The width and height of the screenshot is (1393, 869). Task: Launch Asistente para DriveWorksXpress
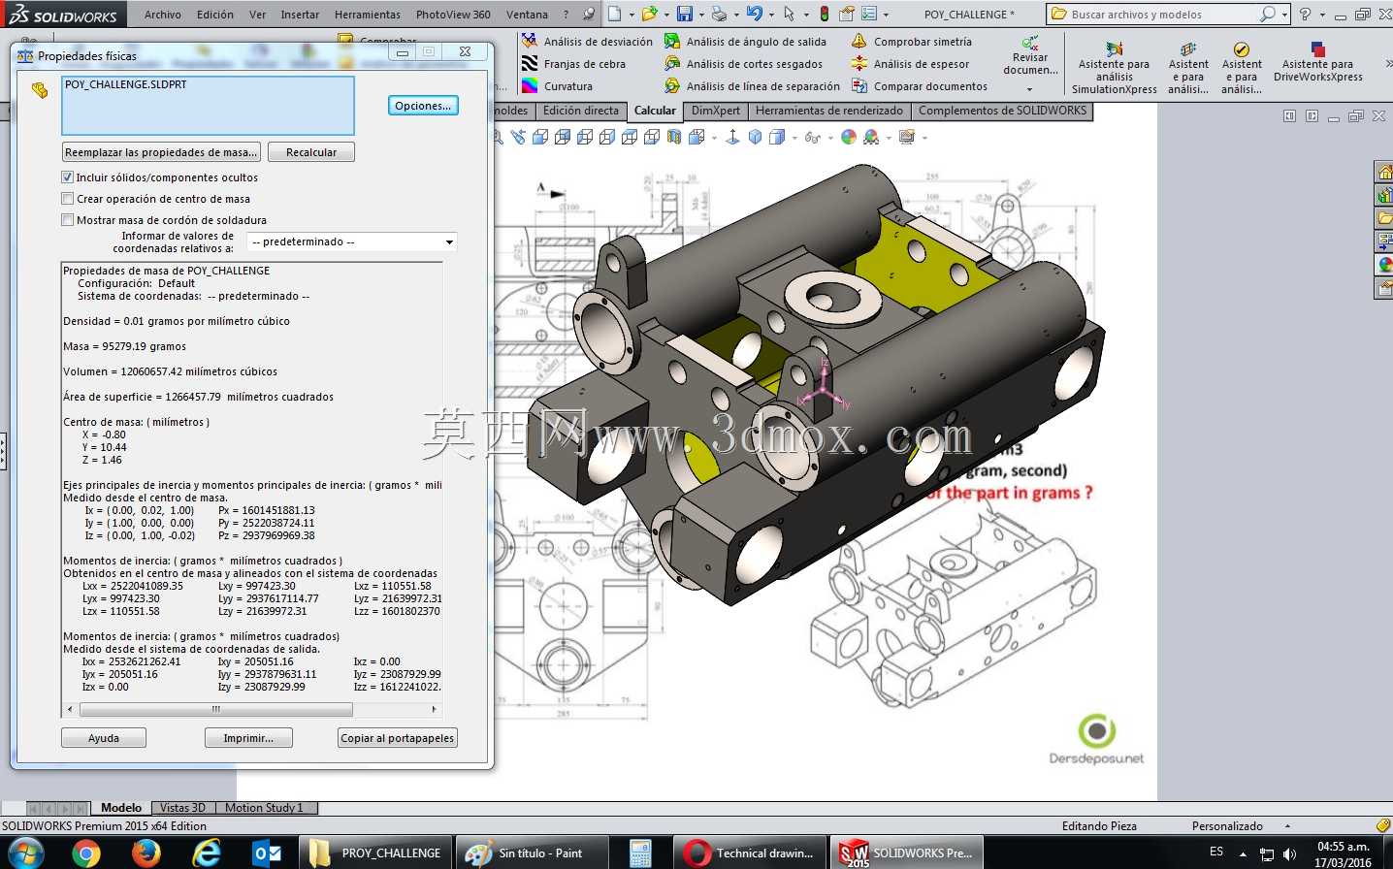(x=1317, y=62)
